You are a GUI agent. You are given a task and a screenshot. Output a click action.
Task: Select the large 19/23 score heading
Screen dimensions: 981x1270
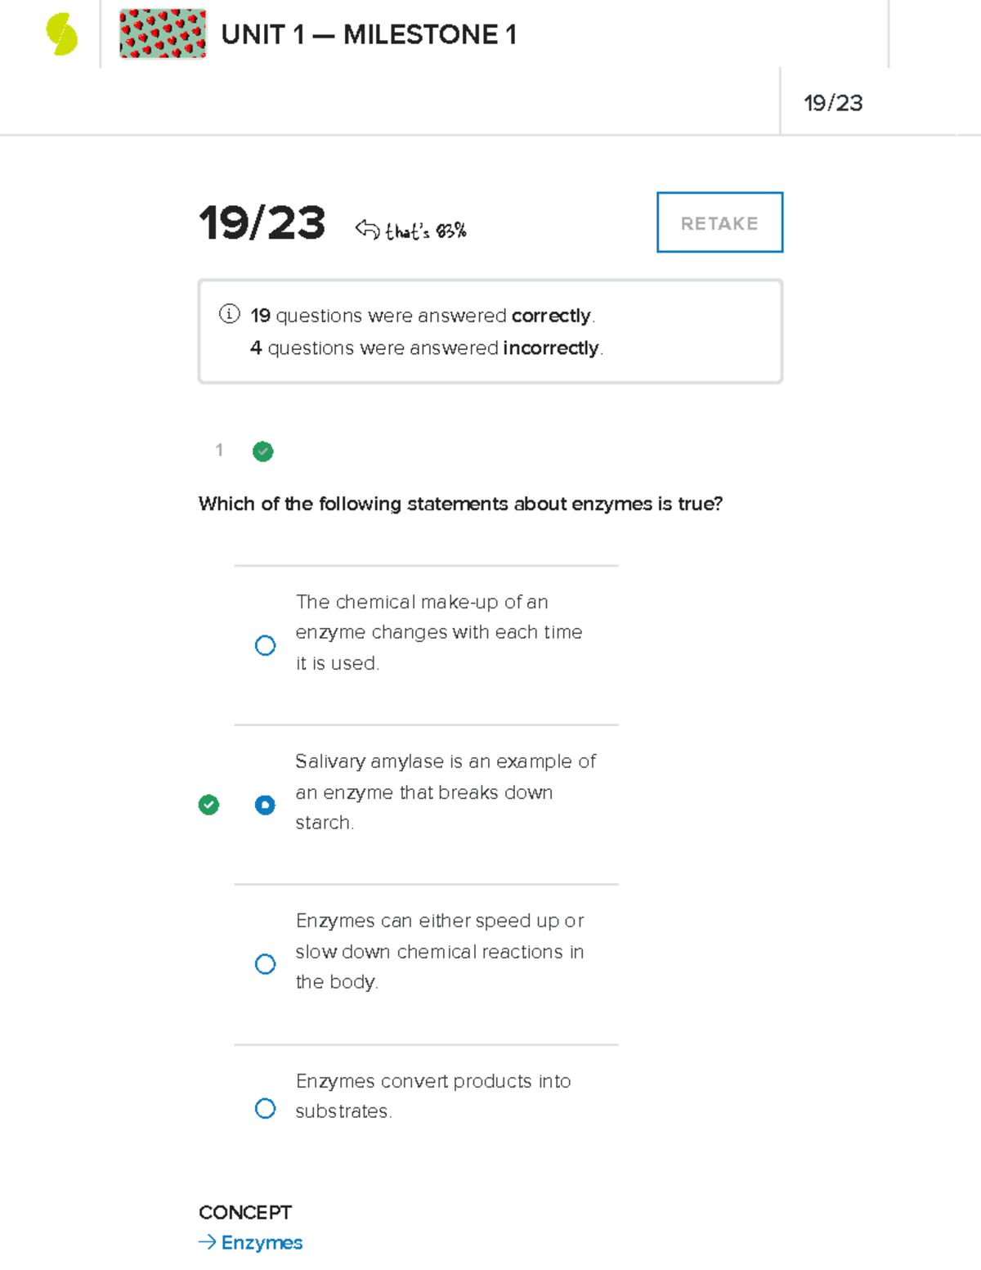[x=262, y=221]
